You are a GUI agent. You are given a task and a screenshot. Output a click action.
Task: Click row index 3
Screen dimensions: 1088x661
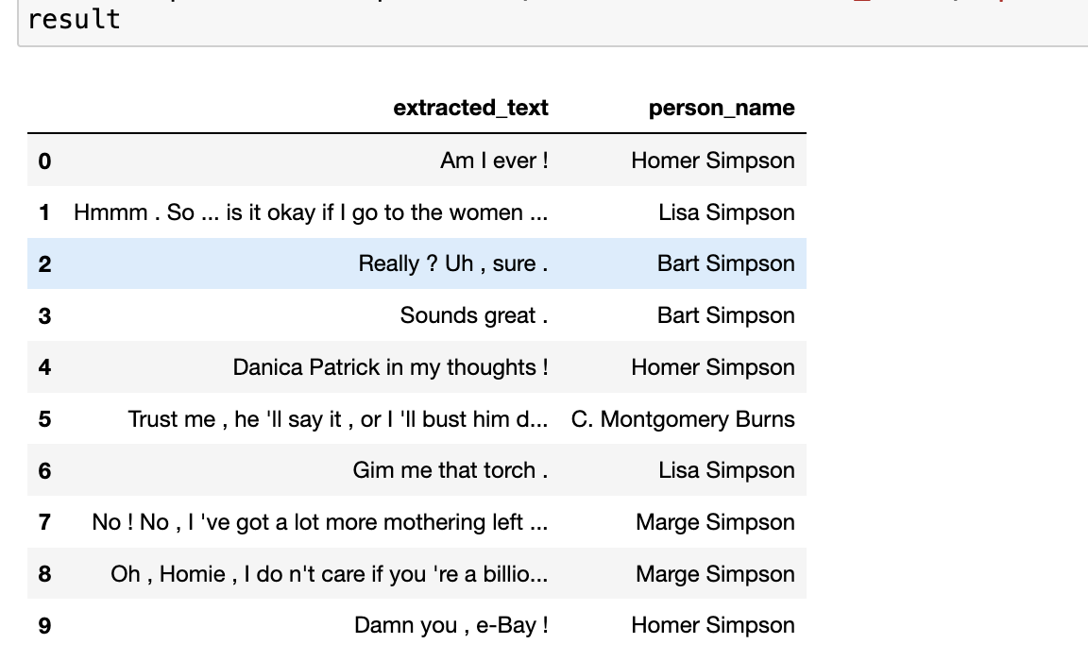(x=44, y=316)
